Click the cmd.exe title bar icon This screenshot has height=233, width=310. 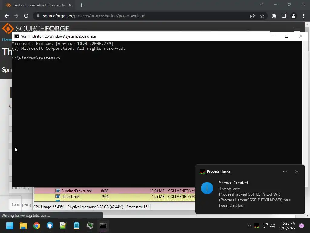[17, 36]
